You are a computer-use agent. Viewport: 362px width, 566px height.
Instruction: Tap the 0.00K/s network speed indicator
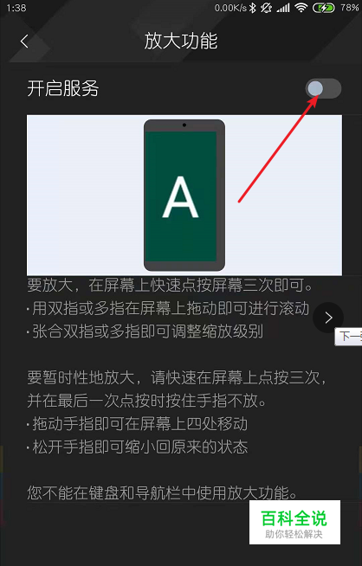[230, 8]
